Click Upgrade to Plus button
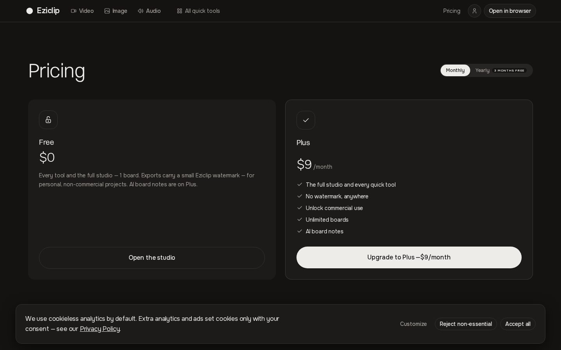The width and height of the screenshot is (561, 350). (x=409, y=257)
